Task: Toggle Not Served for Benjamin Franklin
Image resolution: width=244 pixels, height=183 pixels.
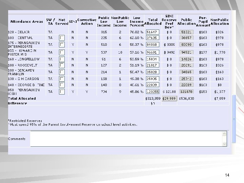Action: pos(62,72)
